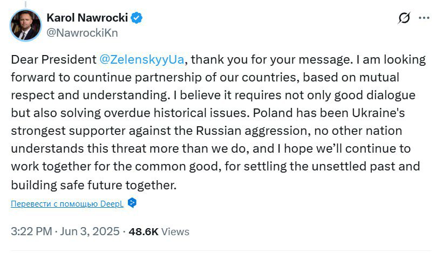Open the @NawrockiKn handle link
442x253 pixels.
coord(82,32)
